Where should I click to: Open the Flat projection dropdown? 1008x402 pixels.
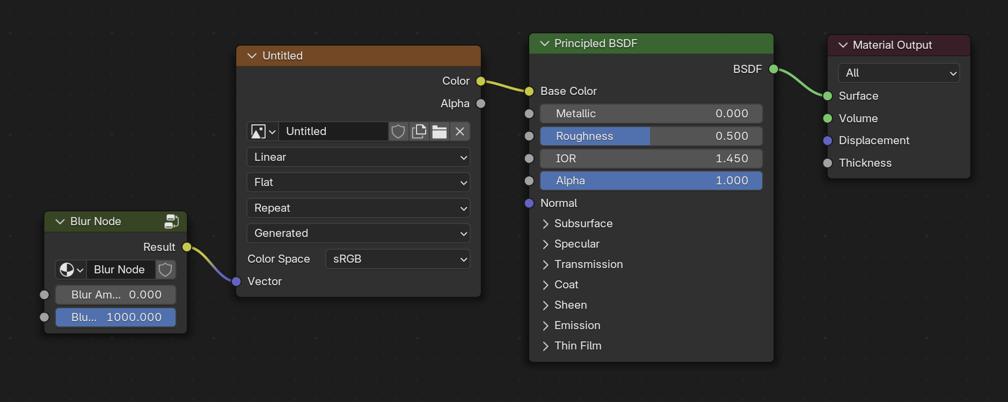(x=359, y=182)
